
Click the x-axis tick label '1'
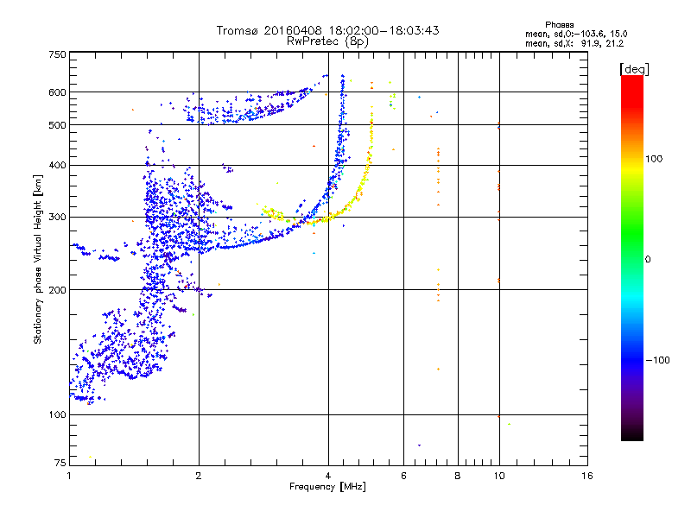[x=69, y=476]
